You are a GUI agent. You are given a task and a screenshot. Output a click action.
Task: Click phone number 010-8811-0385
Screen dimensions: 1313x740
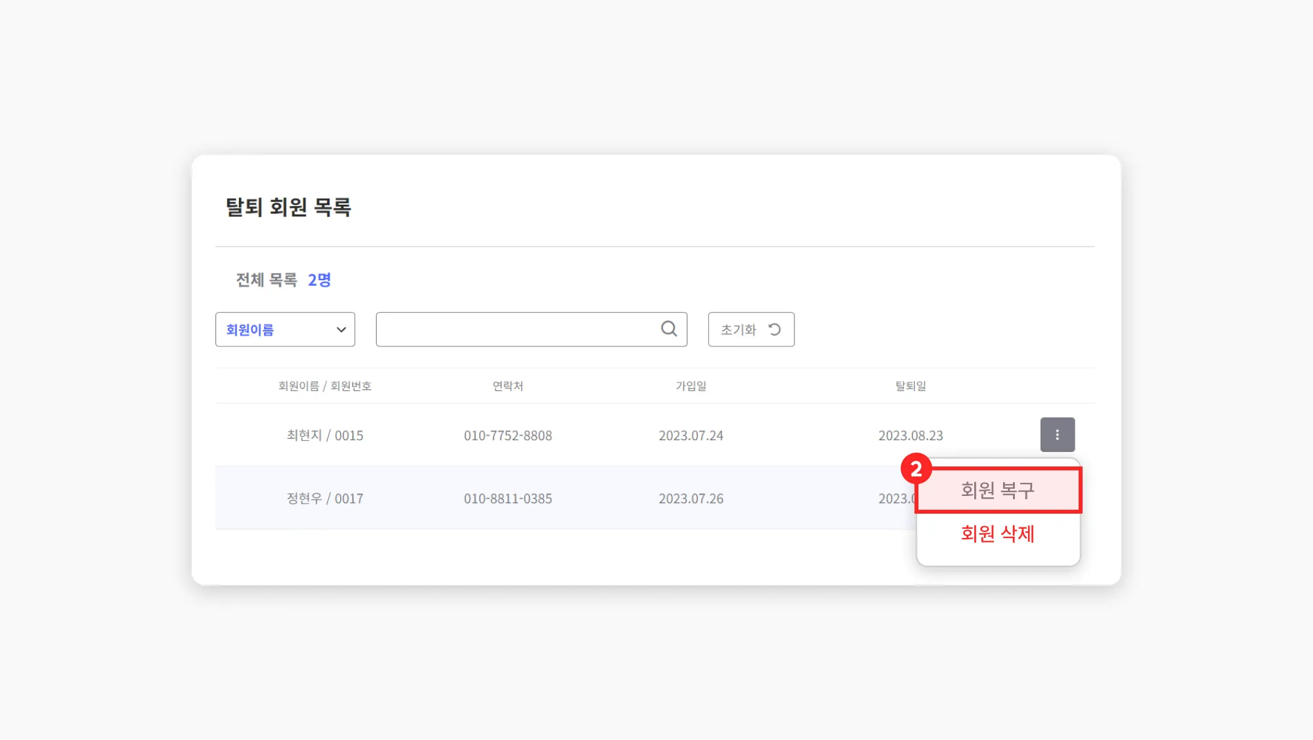click(507, 499)
